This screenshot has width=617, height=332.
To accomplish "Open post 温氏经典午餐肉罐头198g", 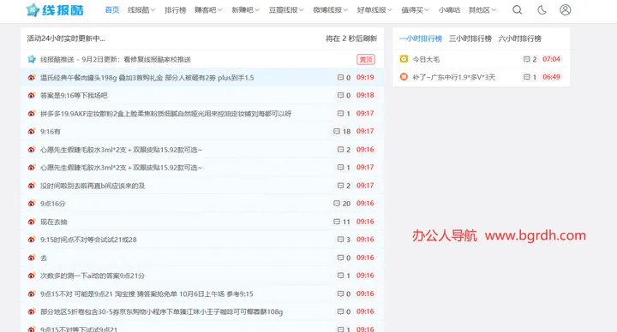I will (147, 78).
